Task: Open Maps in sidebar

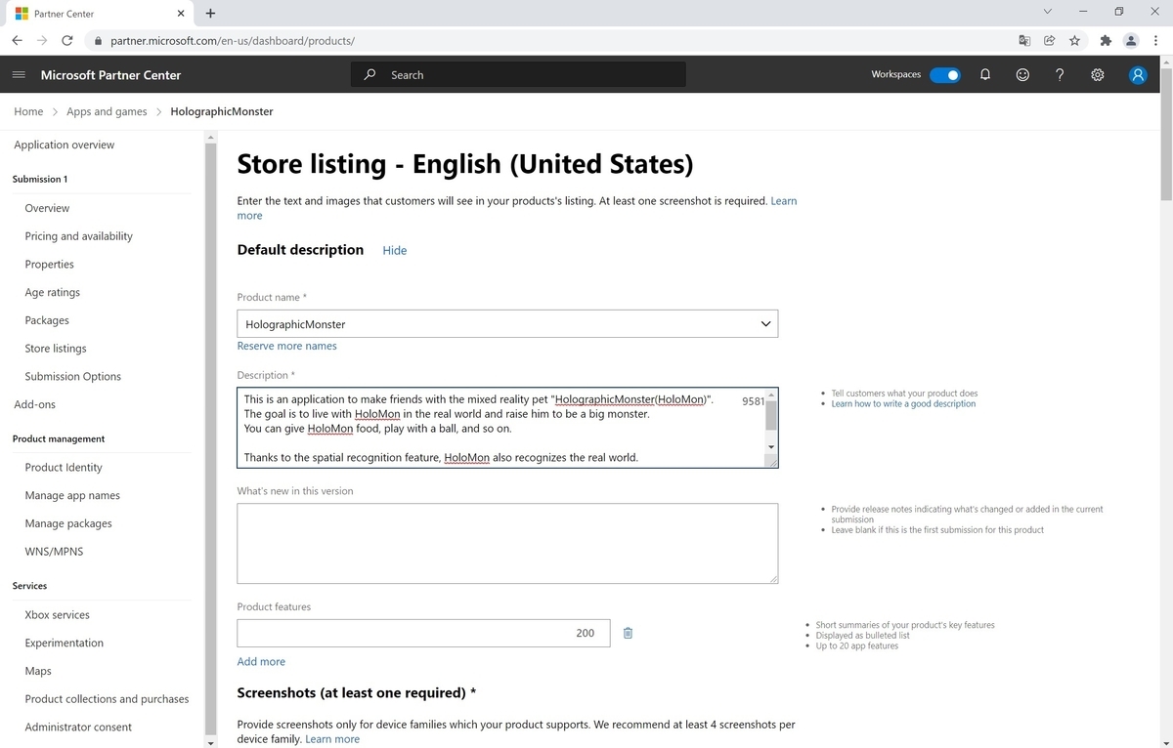Action: 38,671
